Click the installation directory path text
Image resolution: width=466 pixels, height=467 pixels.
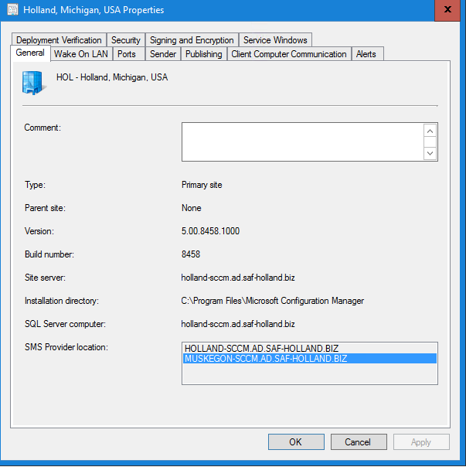[273, 301]
